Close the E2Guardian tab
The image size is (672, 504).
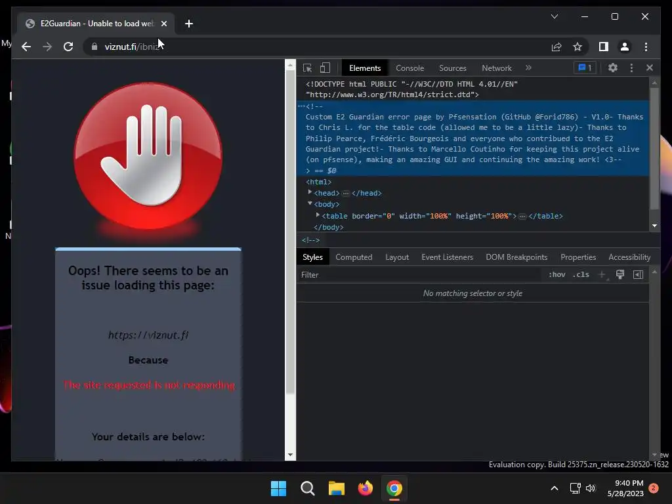pos(163,24)
